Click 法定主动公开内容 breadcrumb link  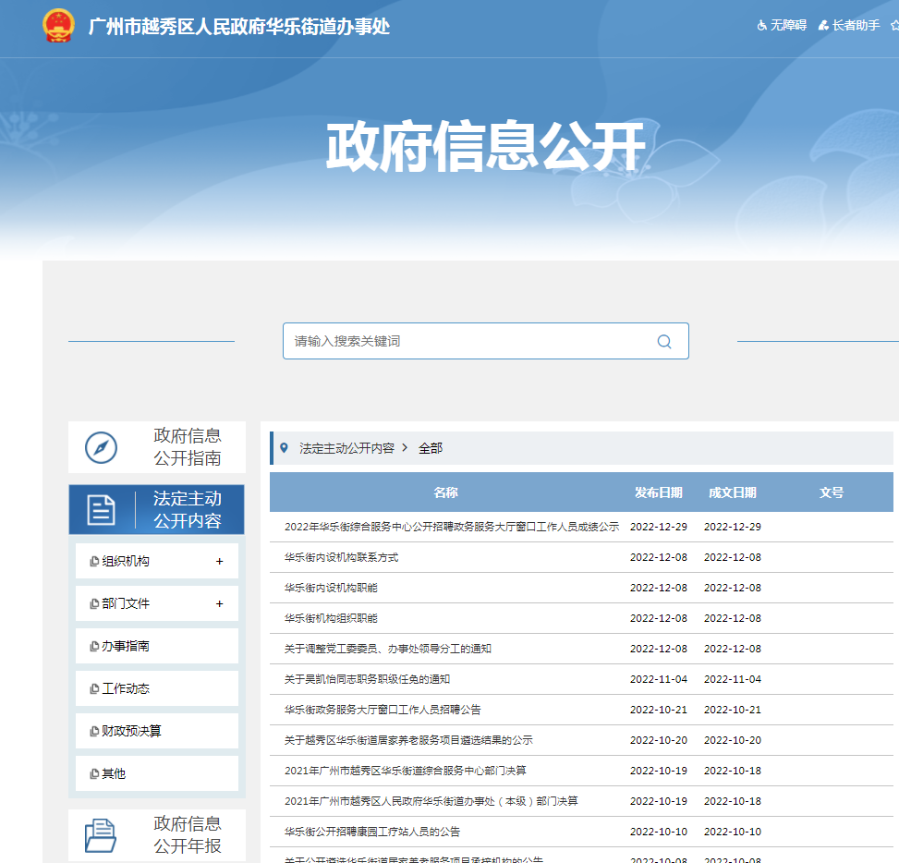click(x=346, y=447)
